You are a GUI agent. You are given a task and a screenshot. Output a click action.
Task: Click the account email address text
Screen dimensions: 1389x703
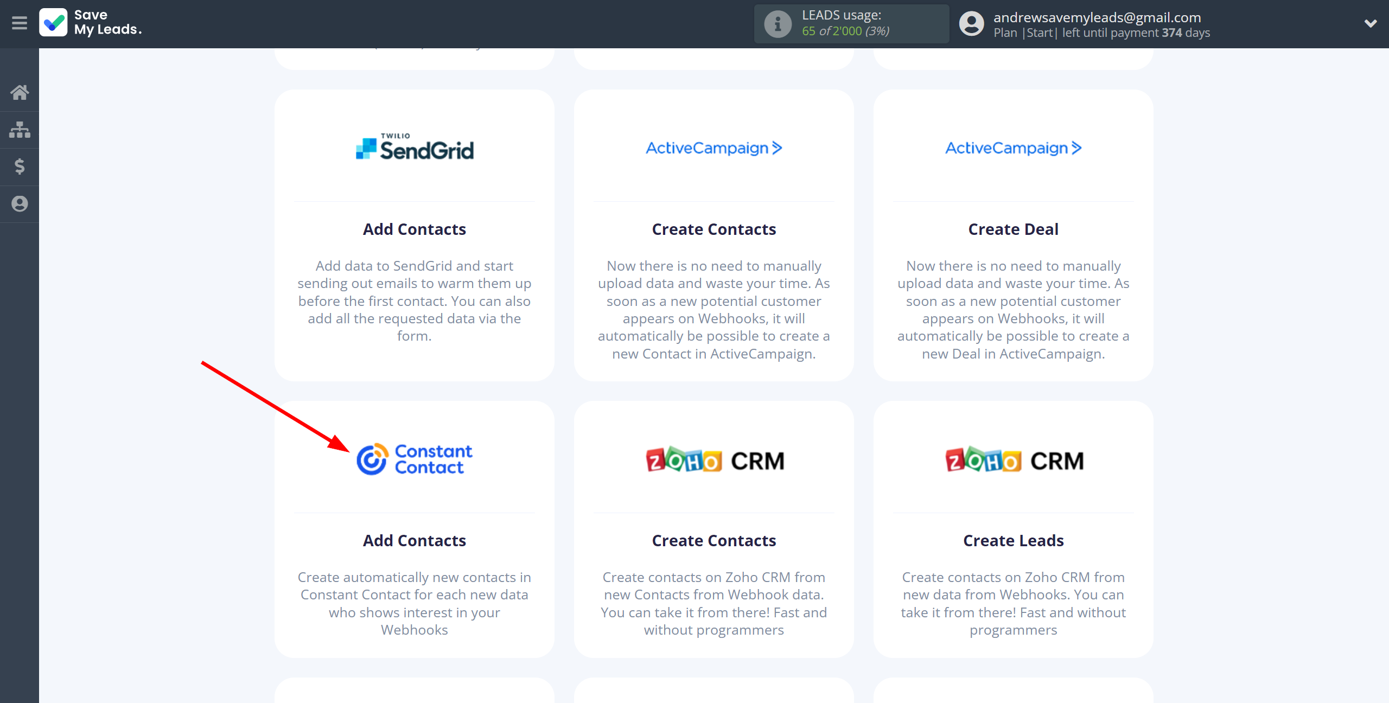1097,17
